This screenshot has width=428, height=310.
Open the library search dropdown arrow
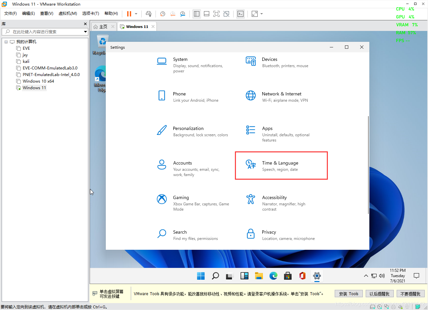pos(85,32)
